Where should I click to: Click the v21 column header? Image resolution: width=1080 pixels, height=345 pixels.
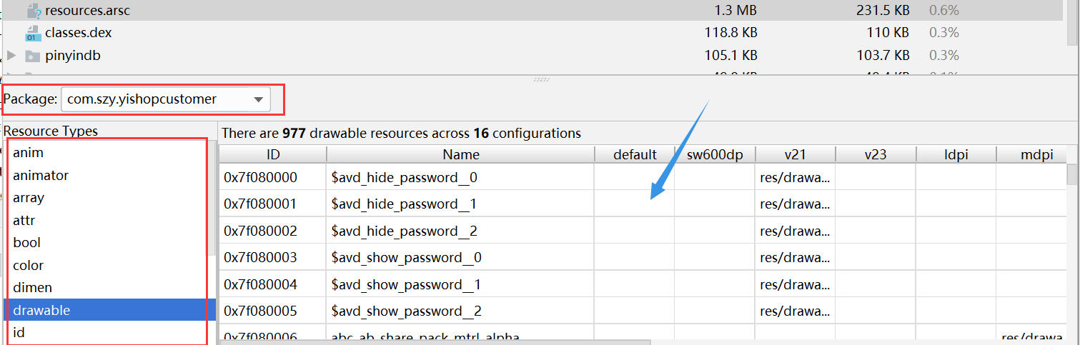(x=795, y=154)
